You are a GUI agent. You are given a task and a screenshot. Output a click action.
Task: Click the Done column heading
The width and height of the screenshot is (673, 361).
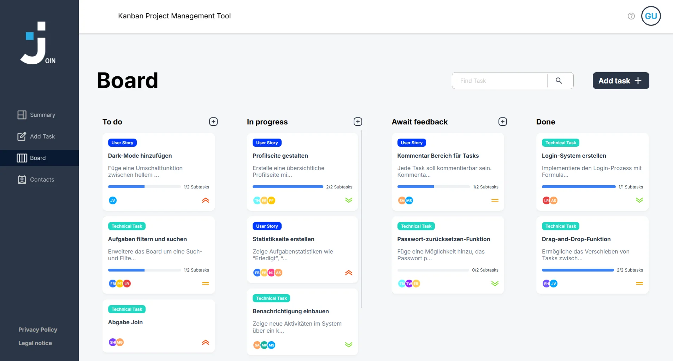tap(545, 122)
